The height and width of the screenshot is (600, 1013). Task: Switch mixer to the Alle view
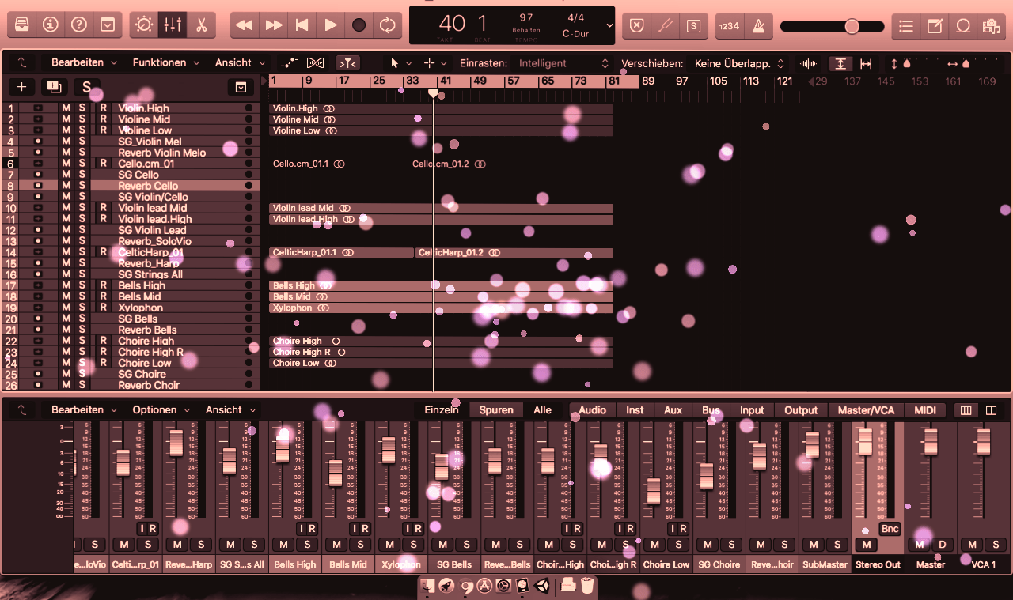pos(542,410)
